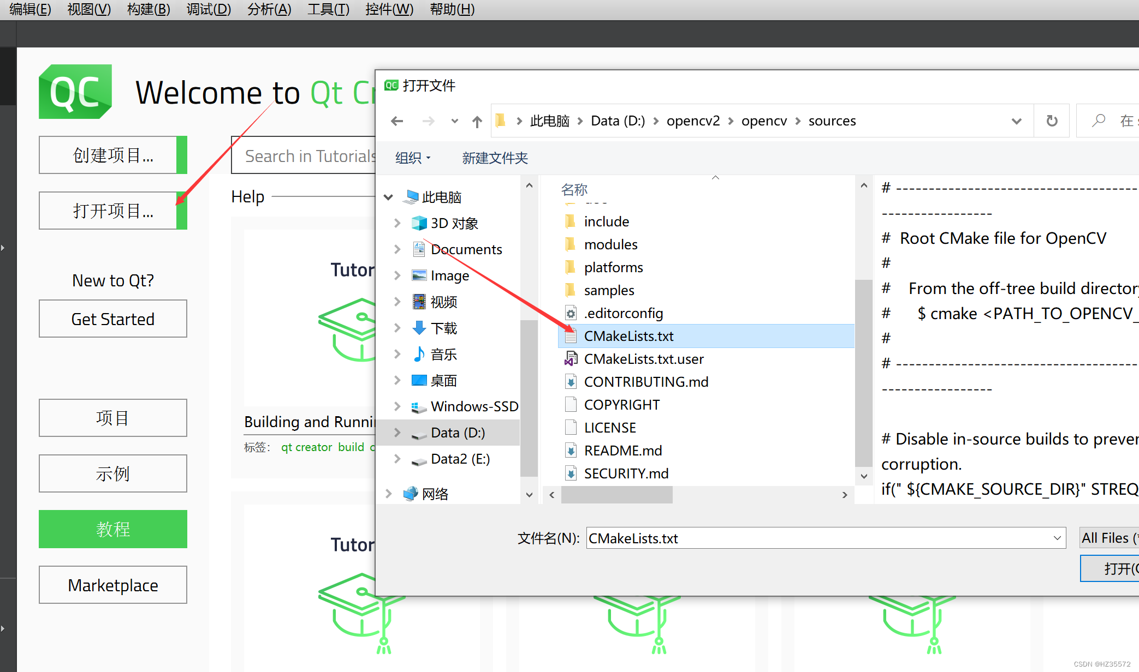Switch to 示例 page in Qt Creator
Image resolution: width=1139 pixels, height=672 pixels.
(x=113, y=473)
